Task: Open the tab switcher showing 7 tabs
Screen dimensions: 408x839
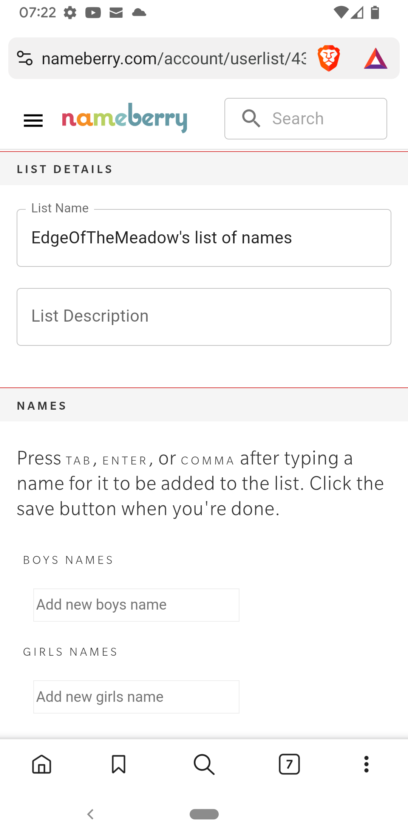Action: (x=289, y=764)
